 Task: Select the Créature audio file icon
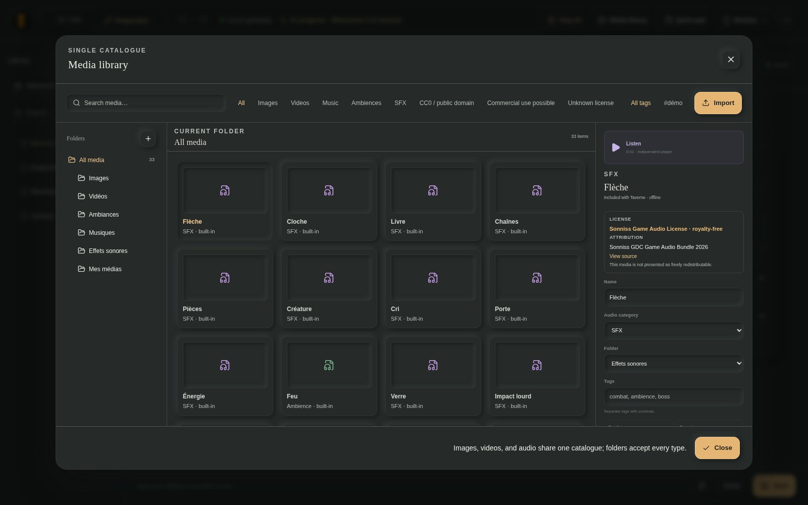tap(329, 278)
